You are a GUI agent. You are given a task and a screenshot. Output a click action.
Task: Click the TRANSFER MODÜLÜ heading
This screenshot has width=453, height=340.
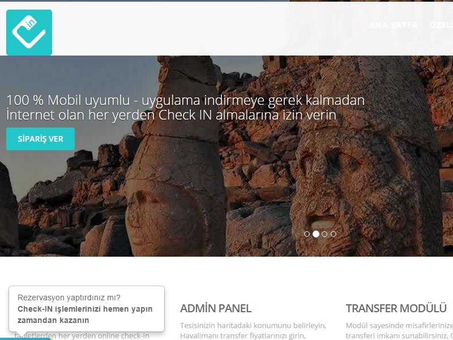(x=396, y=308)
